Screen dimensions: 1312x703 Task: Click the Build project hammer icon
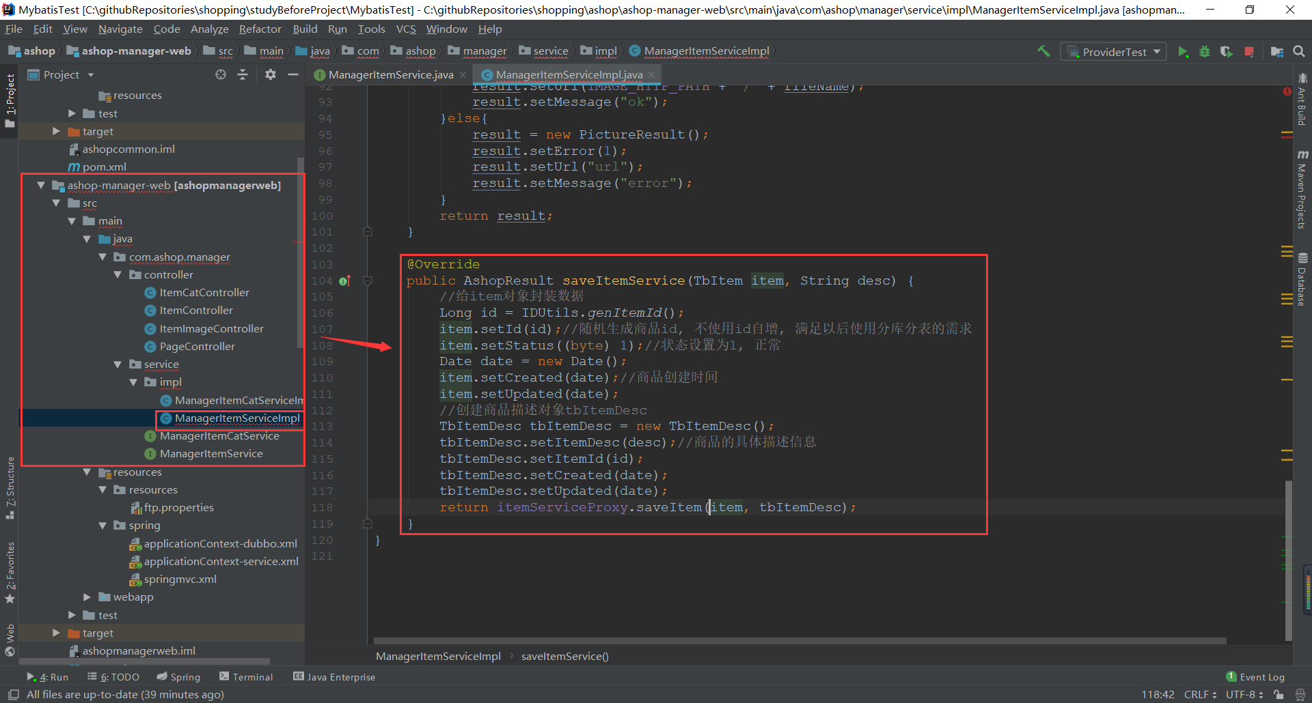tap(1043, 51)
